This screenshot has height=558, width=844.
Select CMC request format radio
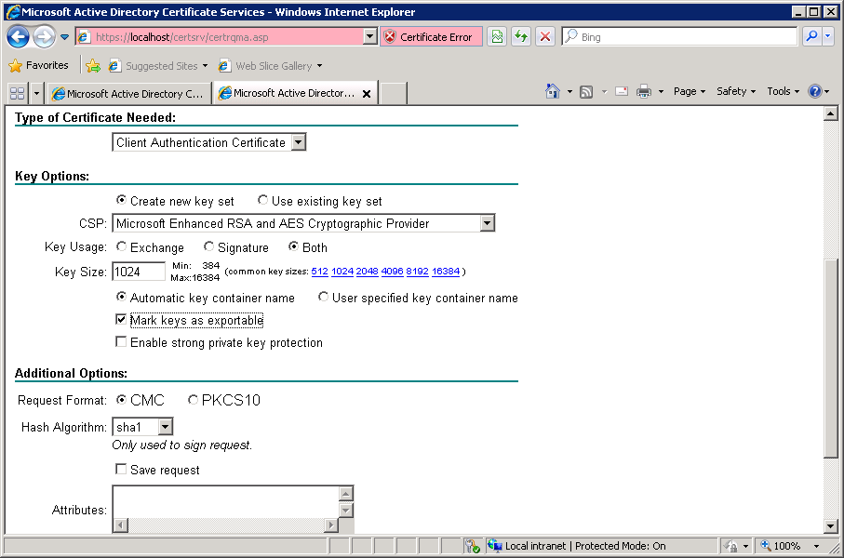point(122,400)
